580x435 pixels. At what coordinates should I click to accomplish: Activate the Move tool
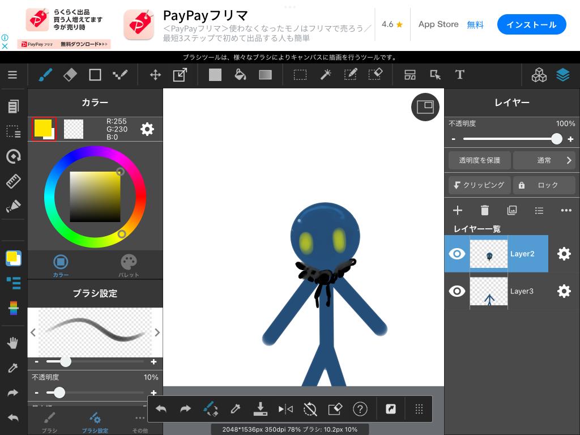tap(155, 75)
